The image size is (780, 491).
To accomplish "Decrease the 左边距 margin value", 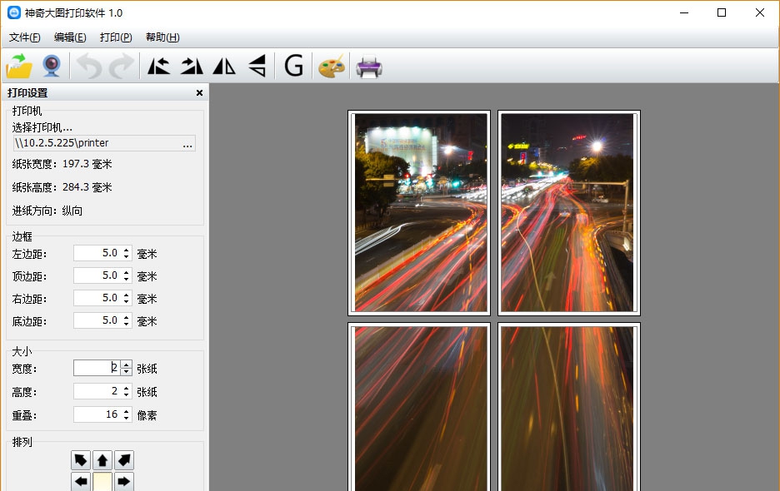I will click(127, 256).
